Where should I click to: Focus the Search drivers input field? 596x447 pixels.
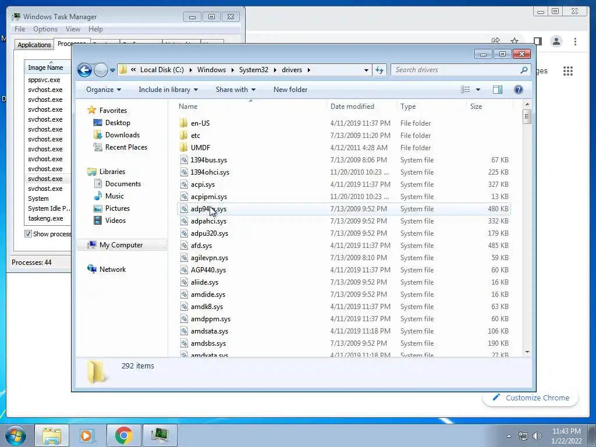pyautogui.click(x=456, y=70)
